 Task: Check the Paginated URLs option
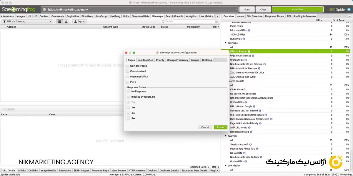127,77
